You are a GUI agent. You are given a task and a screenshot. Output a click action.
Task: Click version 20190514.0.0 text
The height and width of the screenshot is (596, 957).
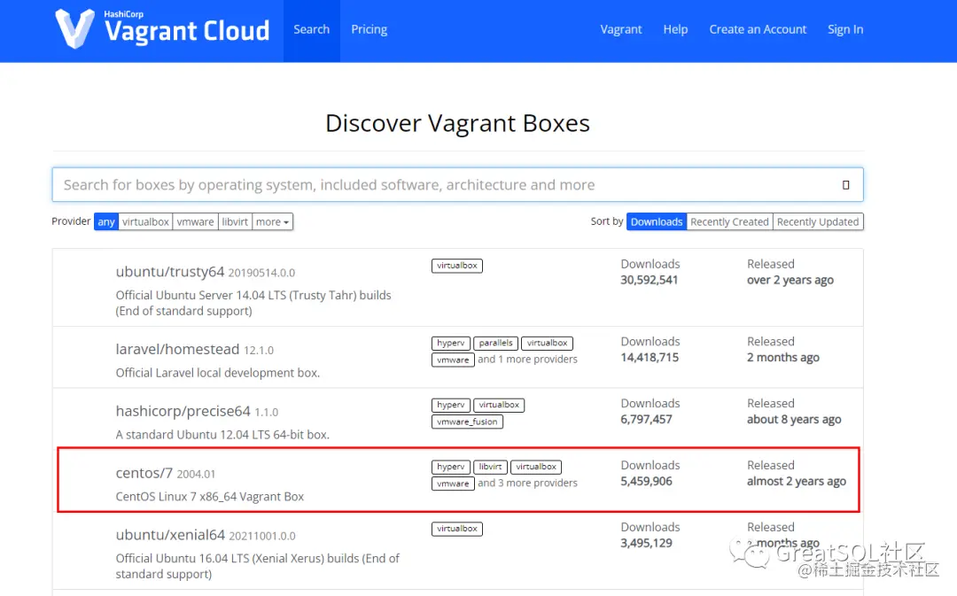click(261, 273)
